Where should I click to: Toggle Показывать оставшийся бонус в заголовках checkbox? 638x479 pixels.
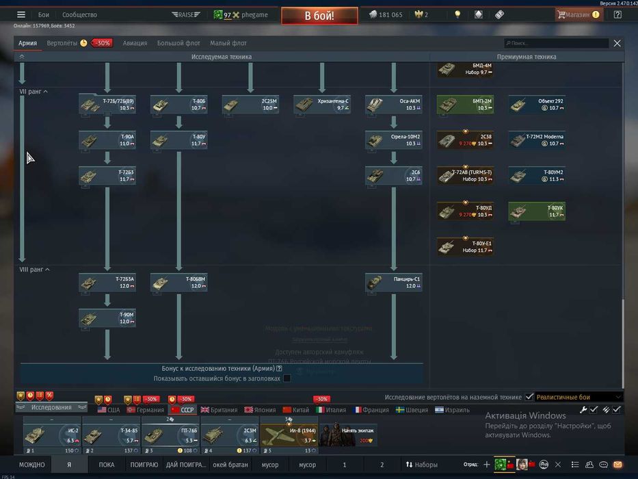click(287, 378)
